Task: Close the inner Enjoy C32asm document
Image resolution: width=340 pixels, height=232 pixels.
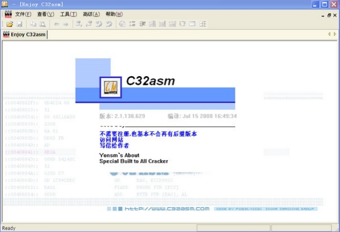Action: click(335, 15)
